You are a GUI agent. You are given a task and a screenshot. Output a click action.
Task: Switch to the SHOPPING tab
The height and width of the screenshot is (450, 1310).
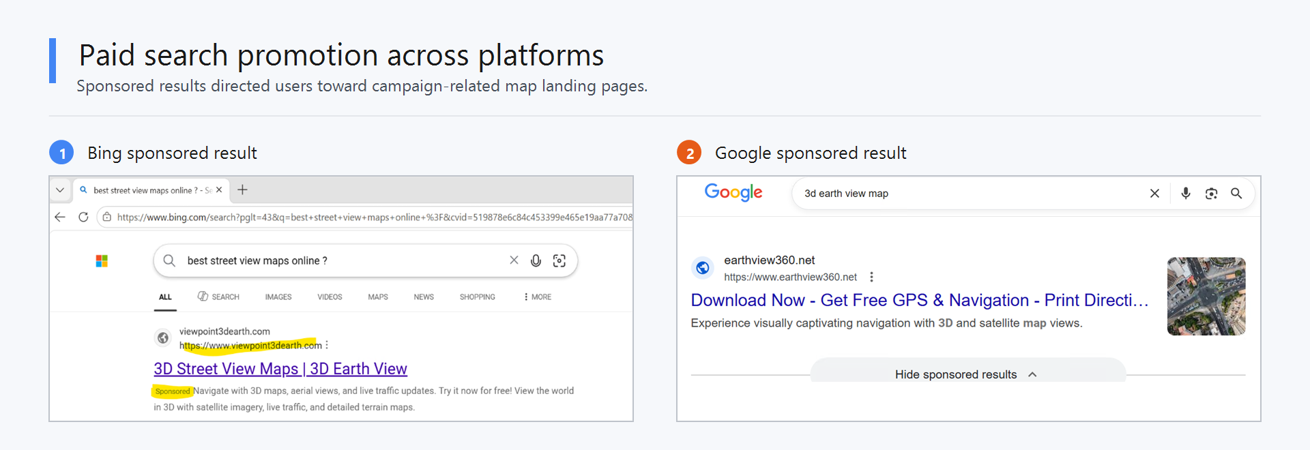coord(478,297)
